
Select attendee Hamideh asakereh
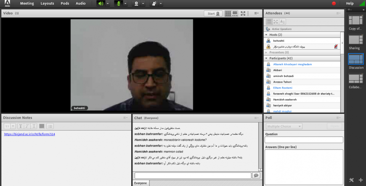coord(302,100)
